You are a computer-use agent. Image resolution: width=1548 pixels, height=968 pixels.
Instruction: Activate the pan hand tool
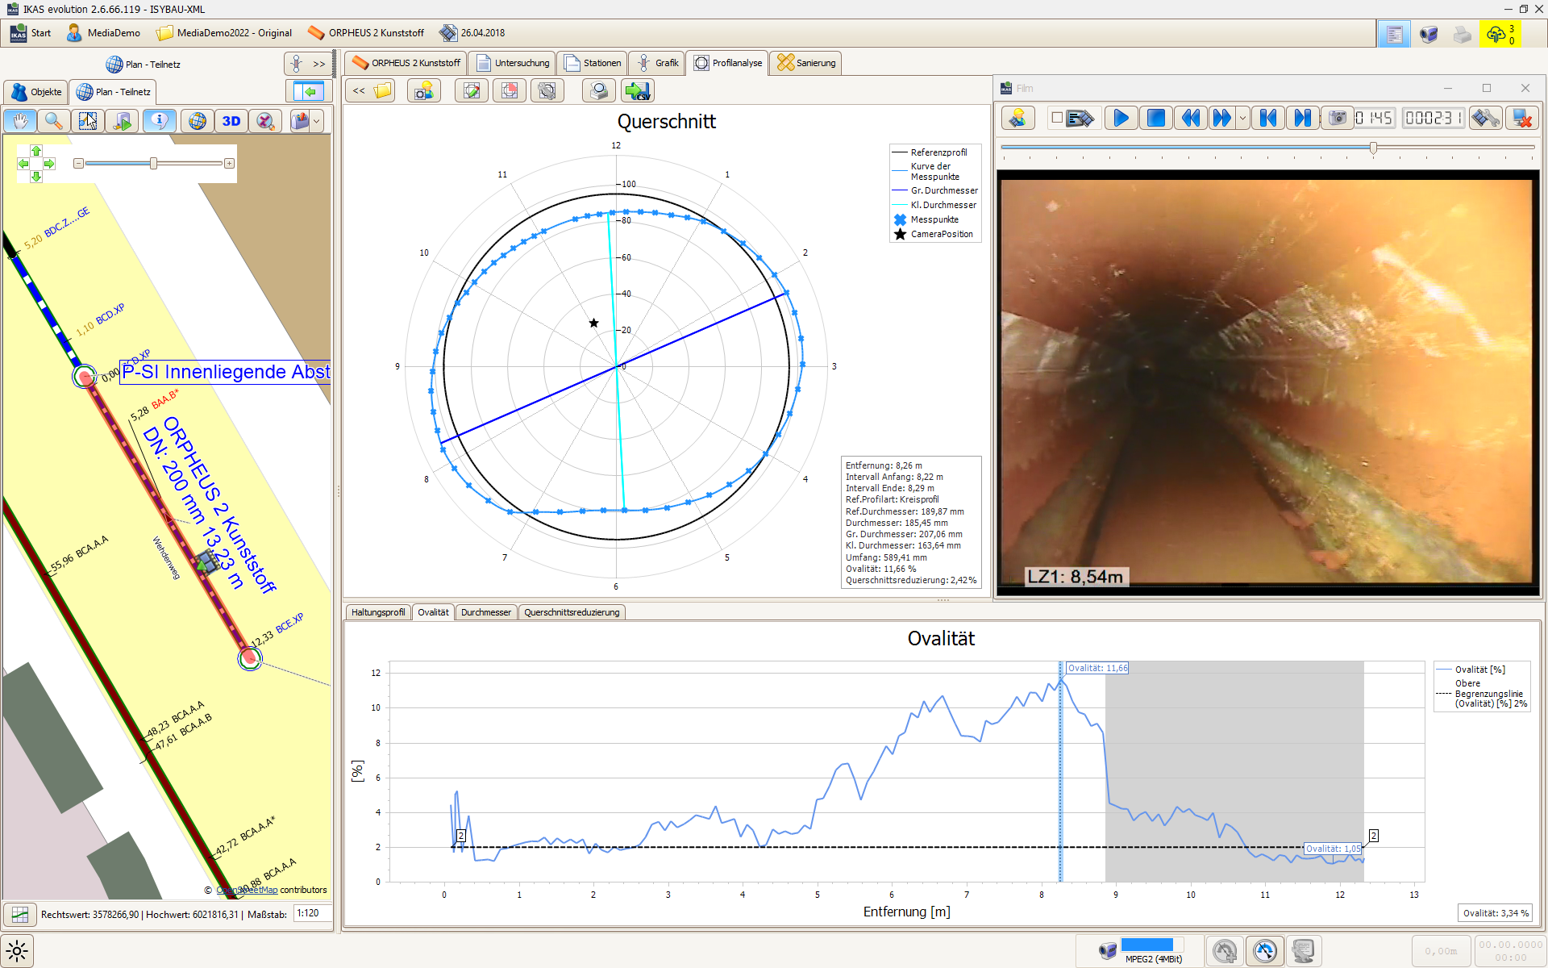21,121
